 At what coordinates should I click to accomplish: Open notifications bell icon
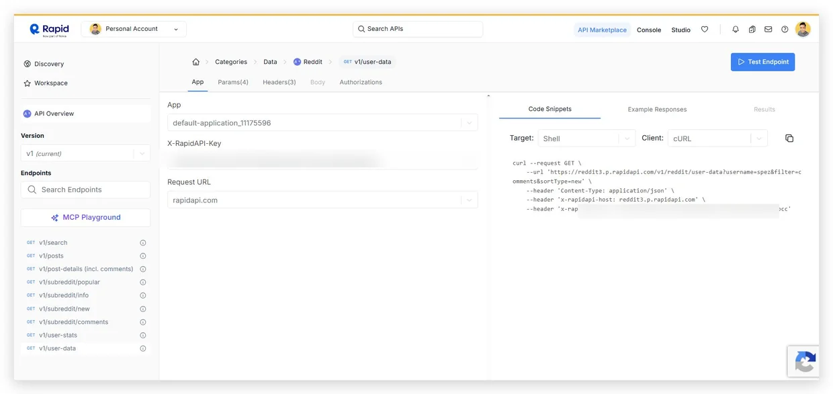click(x=736, y=30)
